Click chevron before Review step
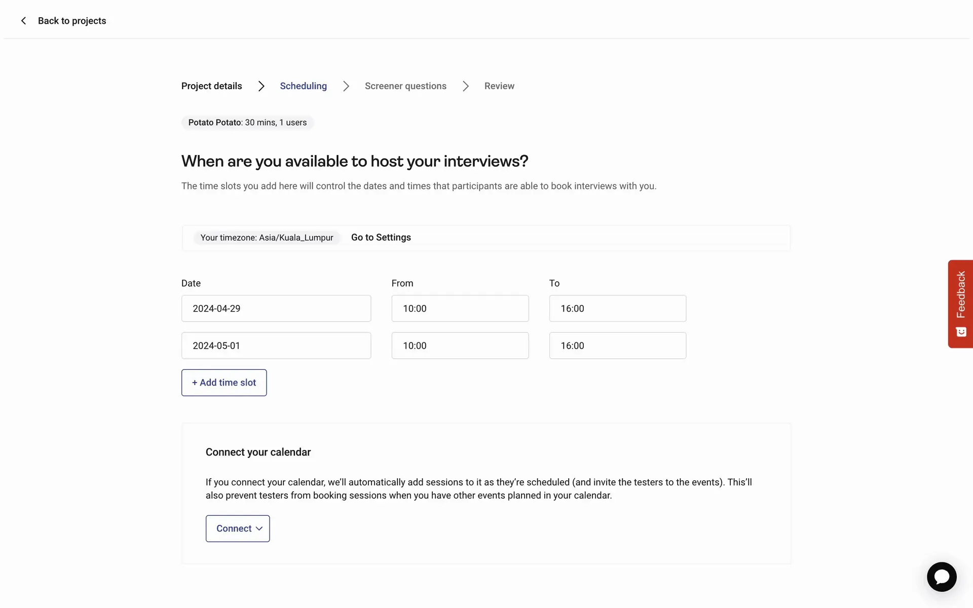 466,86
